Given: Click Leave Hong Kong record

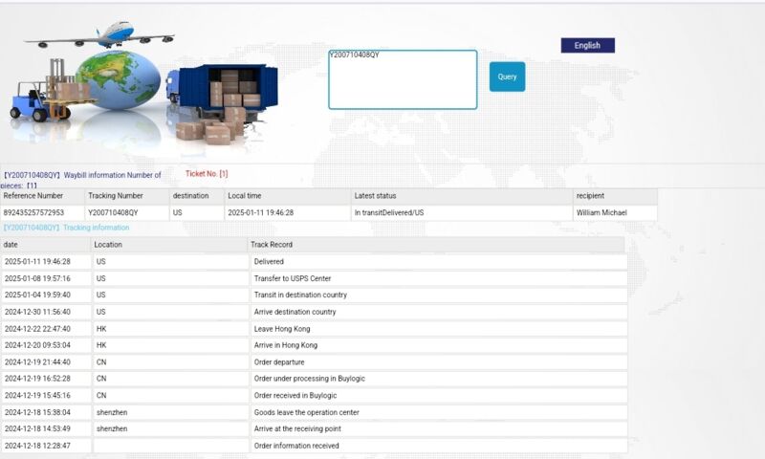Looking at the screenshot, I should [x=282, y=329].
